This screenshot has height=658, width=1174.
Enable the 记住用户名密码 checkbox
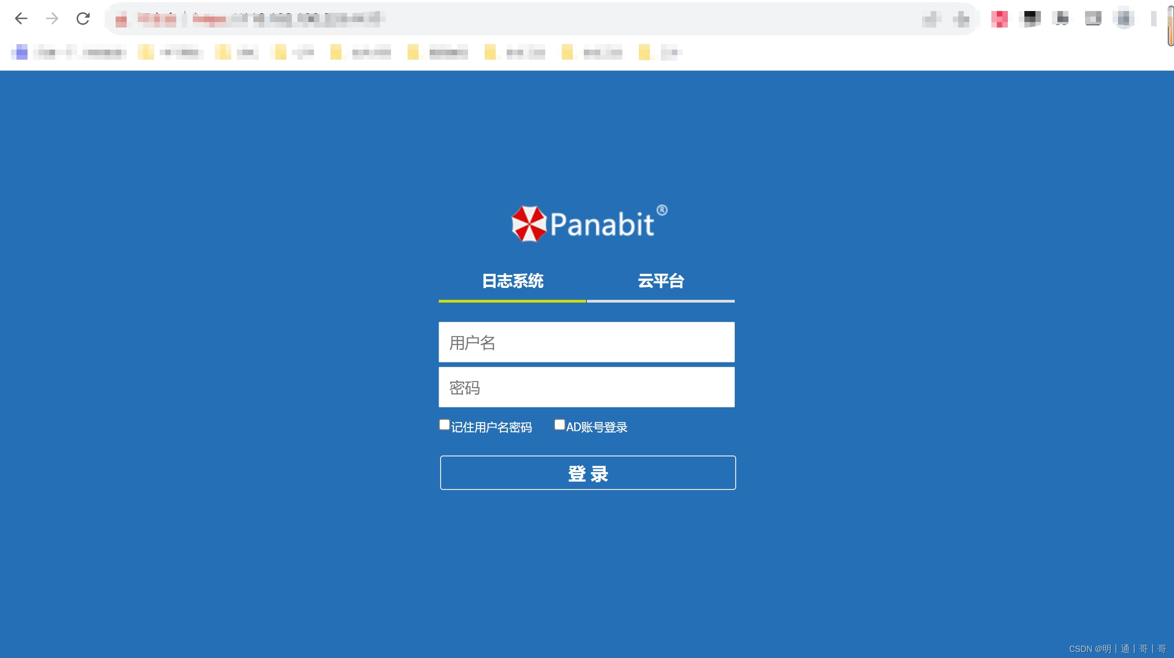click(444, 425)
